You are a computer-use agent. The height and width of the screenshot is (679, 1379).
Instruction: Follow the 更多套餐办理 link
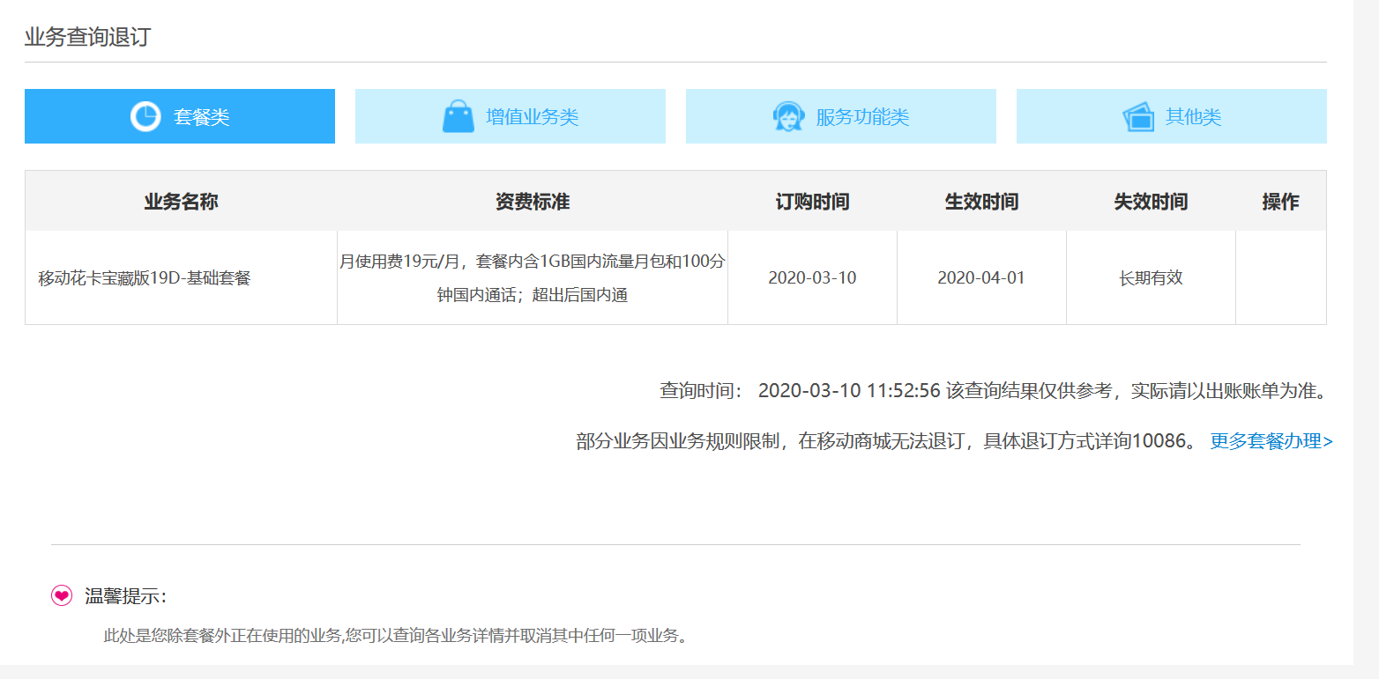click(1271, 441)
